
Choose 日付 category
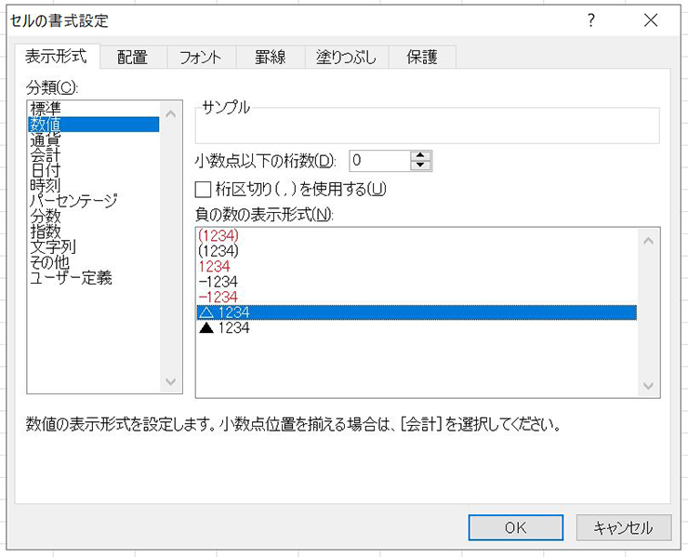[94, 170]
